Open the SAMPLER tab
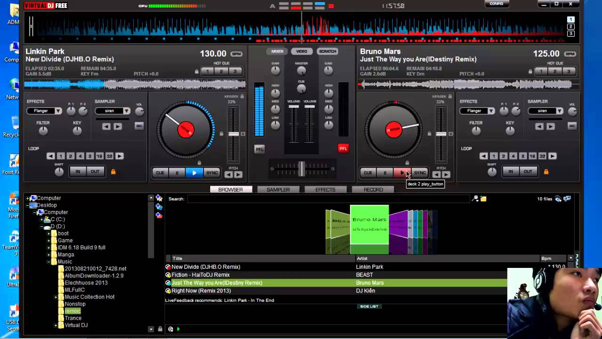 point(278,189)
